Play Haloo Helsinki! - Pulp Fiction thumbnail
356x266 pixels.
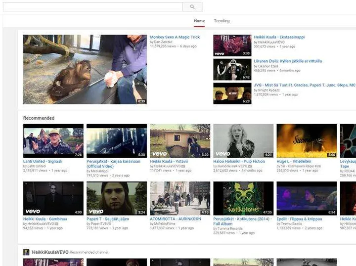(243, 140)
